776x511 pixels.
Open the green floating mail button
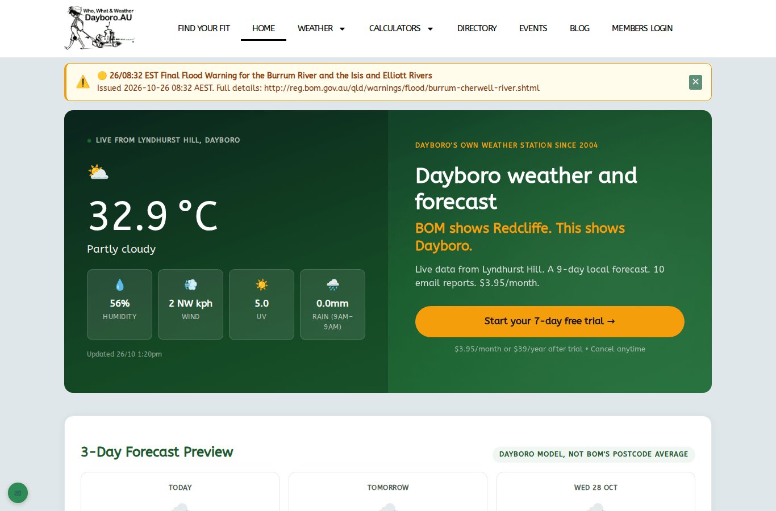[18, 493]
